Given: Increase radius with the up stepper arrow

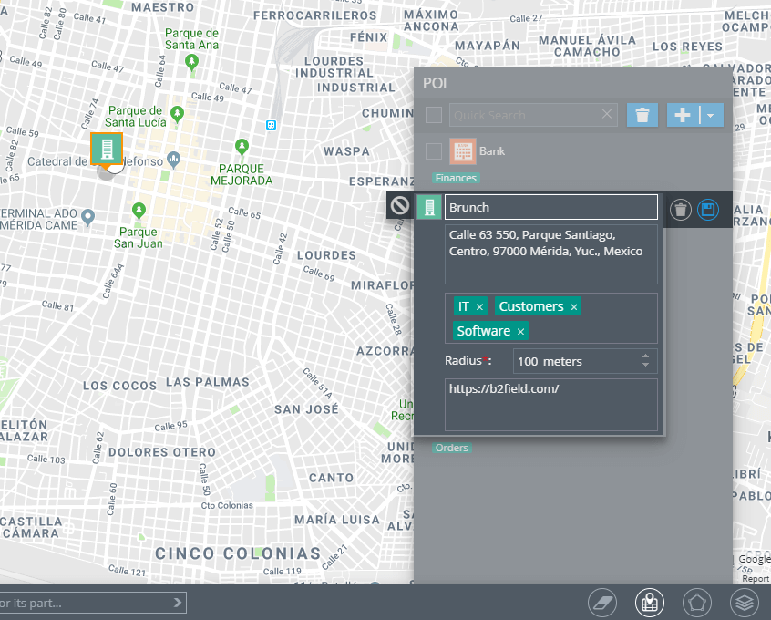Looking at the screenshot, I should pos(645,356).
